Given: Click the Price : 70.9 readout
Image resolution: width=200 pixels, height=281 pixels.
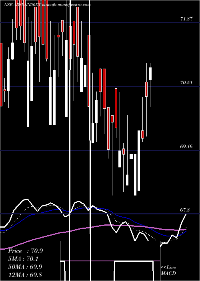Looking at the screenshot, I should (x=25, y=251).
